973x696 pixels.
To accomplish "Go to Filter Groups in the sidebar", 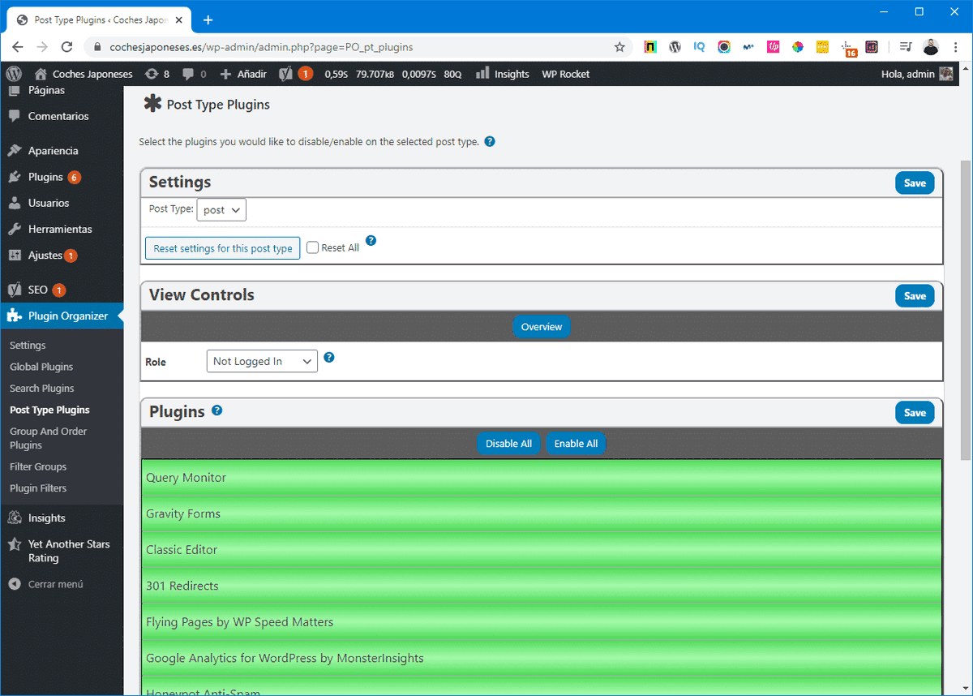I will click(x=38, y=466).
